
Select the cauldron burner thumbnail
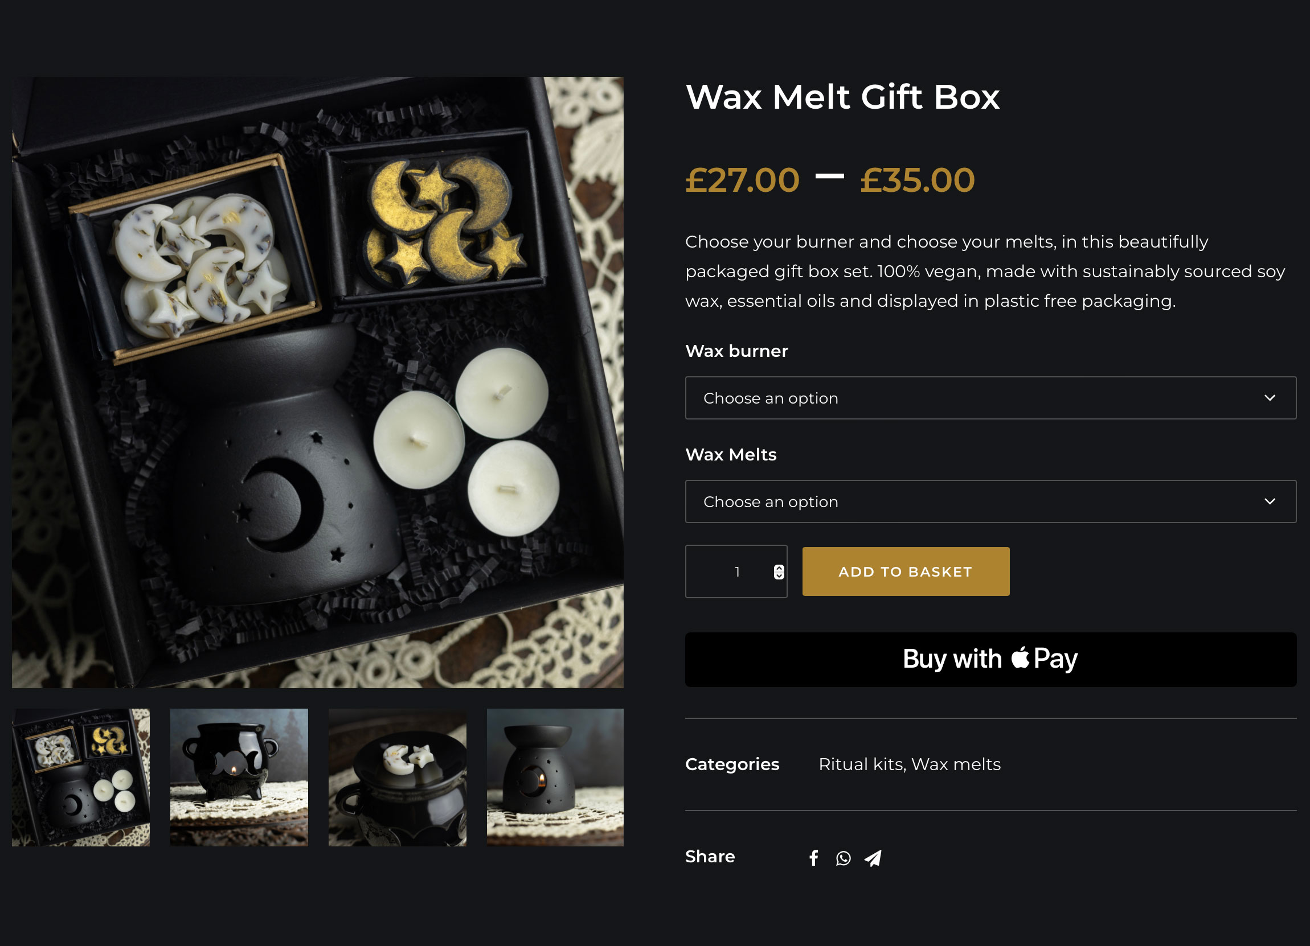click(x=239, y=777)
